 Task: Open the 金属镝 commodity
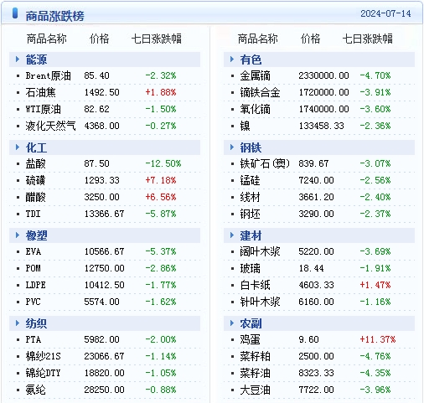(x=255, y=75)
